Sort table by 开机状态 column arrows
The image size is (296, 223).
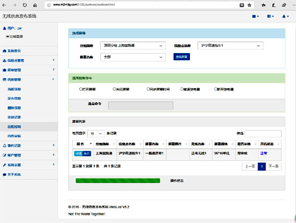279,144
